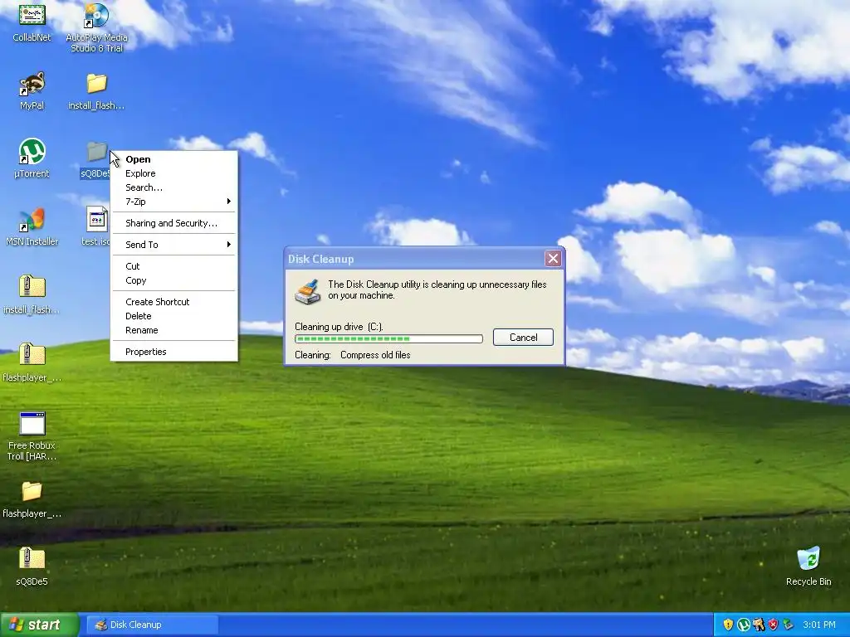Choose Cut from the context menu
Viewport: 850px width, 637px height.
point(174,266)
